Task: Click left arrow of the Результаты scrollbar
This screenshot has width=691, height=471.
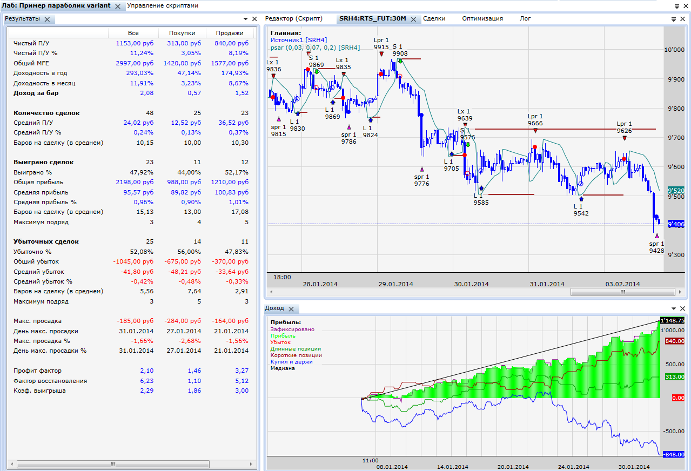Action: click(x=12, y=464)
